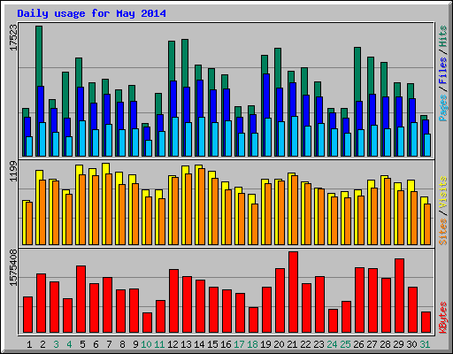
Task: Click weekend day 3 label
Action: 56,344
